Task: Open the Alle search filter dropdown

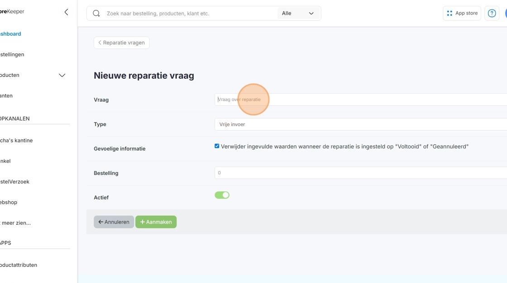Action: [298, 13]
